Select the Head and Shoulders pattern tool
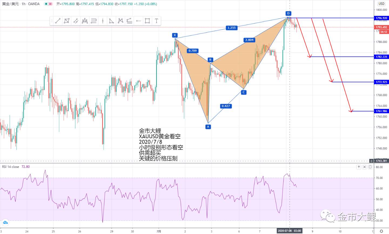The height and width of the screenshot is (234, 389). [x=85, y=21]
